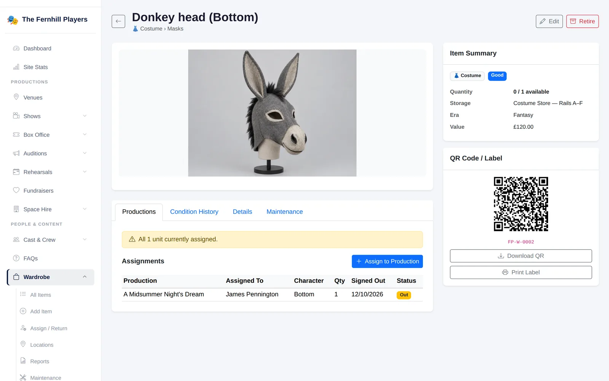Click the Dashboard gauge icon
Screen dimensions: 609x381
pos(16,48)
